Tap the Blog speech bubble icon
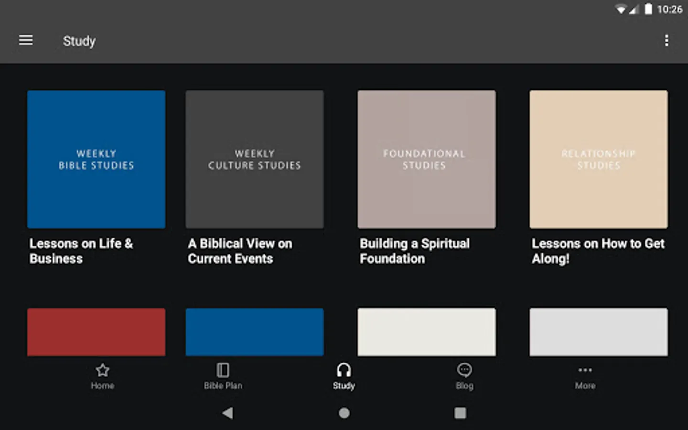The width and height of the screenshot is (688, 430). click(464, 370)
